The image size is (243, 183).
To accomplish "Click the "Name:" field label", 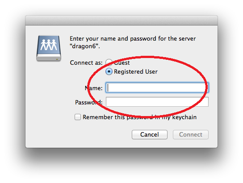I will [94, 88].
